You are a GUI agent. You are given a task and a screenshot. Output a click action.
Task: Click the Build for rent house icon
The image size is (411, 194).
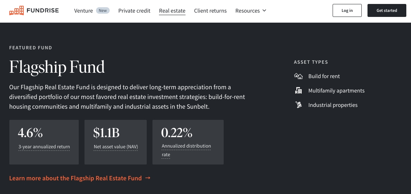coord(298,76)
